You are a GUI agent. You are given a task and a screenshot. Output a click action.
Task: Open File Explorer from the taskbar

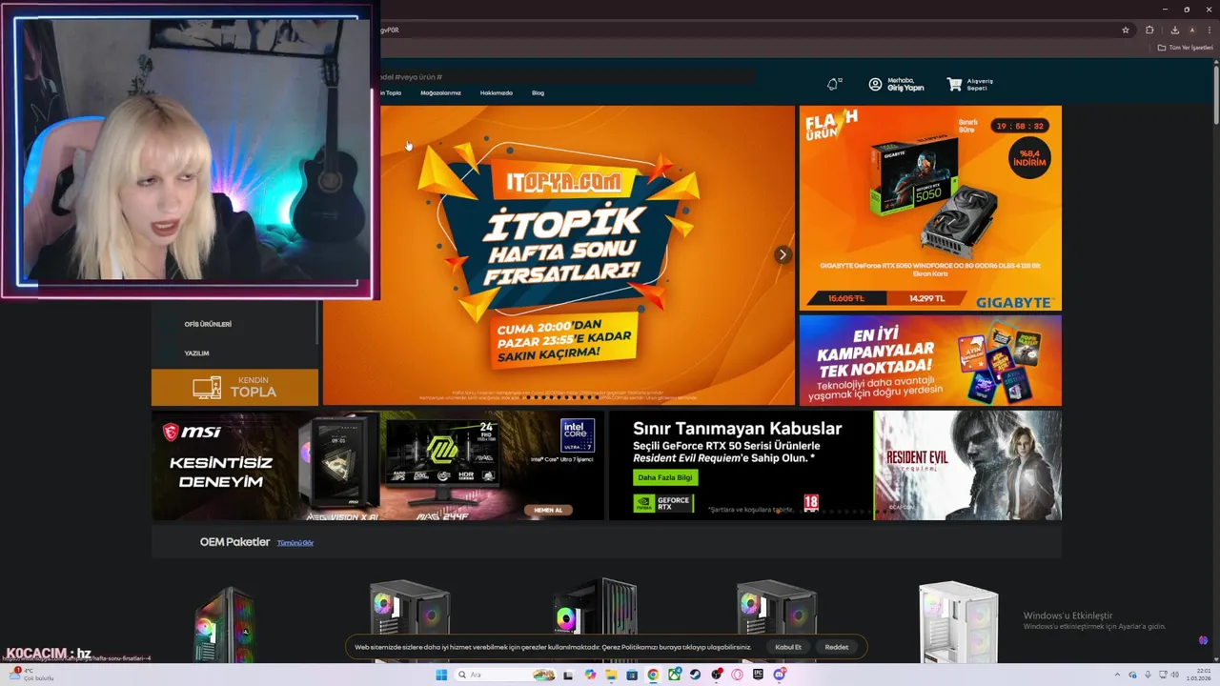click(611, 675)
